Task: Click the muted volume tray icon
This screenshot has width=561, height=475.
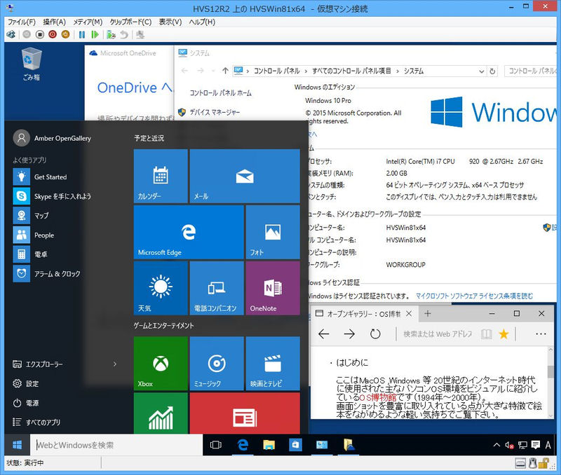Action: point(509,445)
